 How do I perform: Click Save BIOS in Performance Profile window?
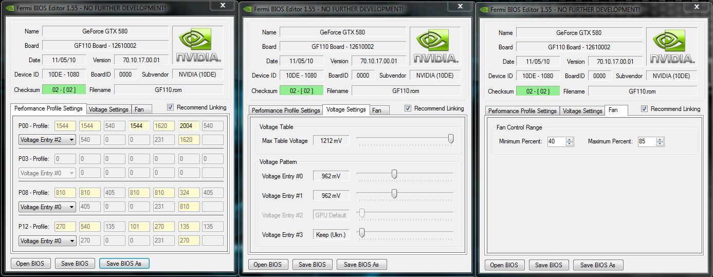point(75,264)
